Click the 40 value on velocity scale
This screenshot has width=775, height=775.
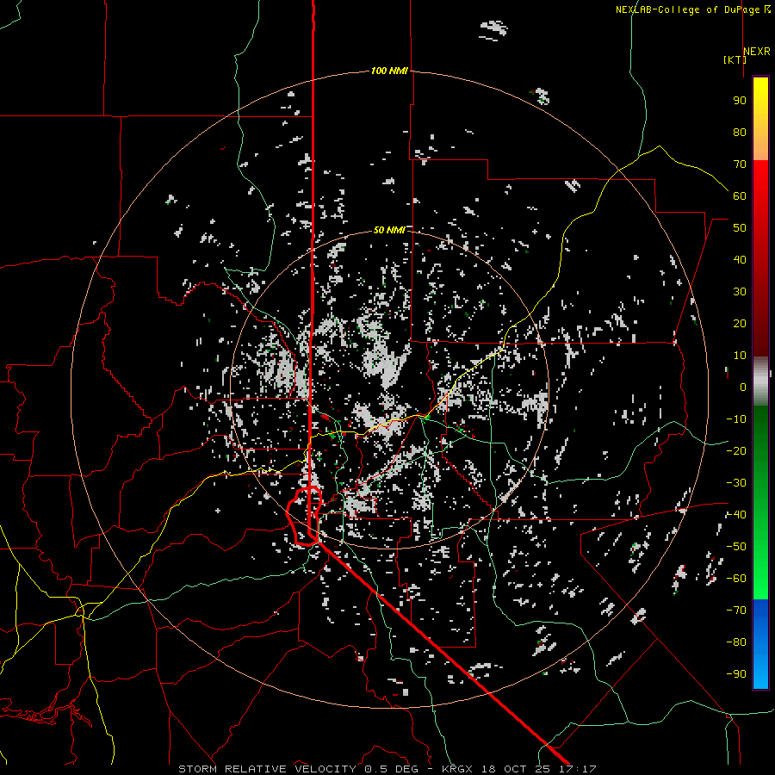pyautogui.click(x=740, y=259)
